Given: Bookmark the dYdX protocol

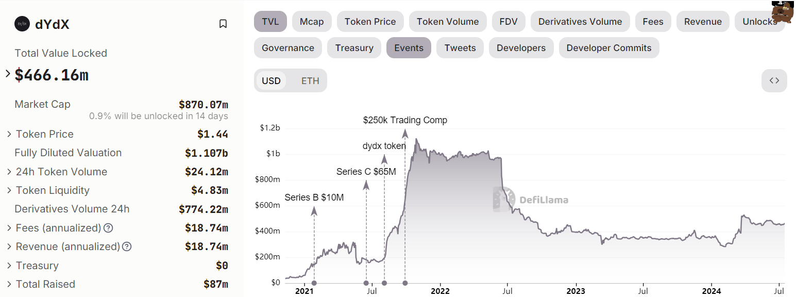Looking at the screenshot, I should click(x=223, y=24).
